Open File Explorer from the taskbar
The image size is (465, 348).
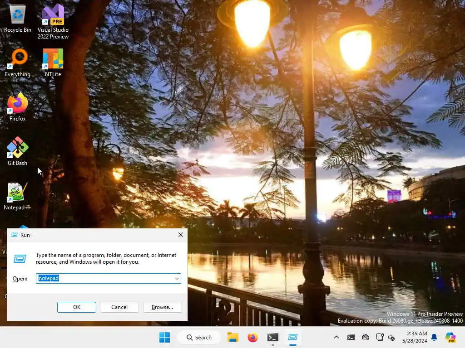click(x=233, y=337)
